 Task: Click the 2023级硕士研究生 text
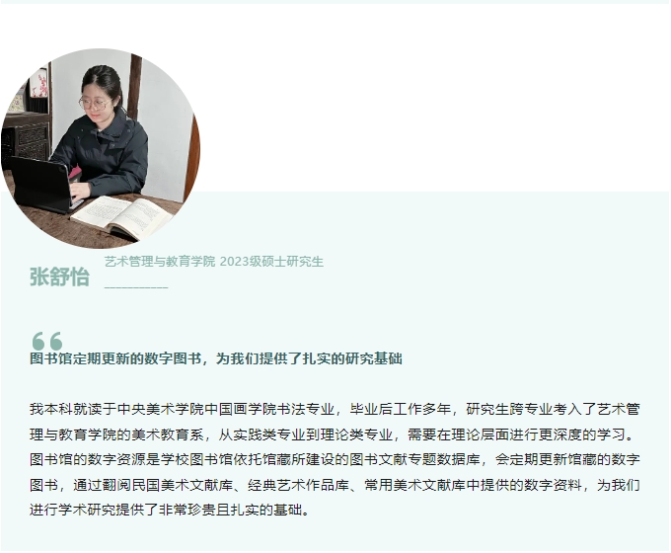point(271,262)
